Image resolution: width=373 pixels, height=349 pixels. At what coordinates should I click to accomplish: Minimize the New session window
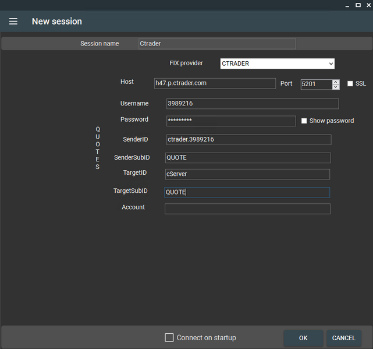[x=347, y=5]
